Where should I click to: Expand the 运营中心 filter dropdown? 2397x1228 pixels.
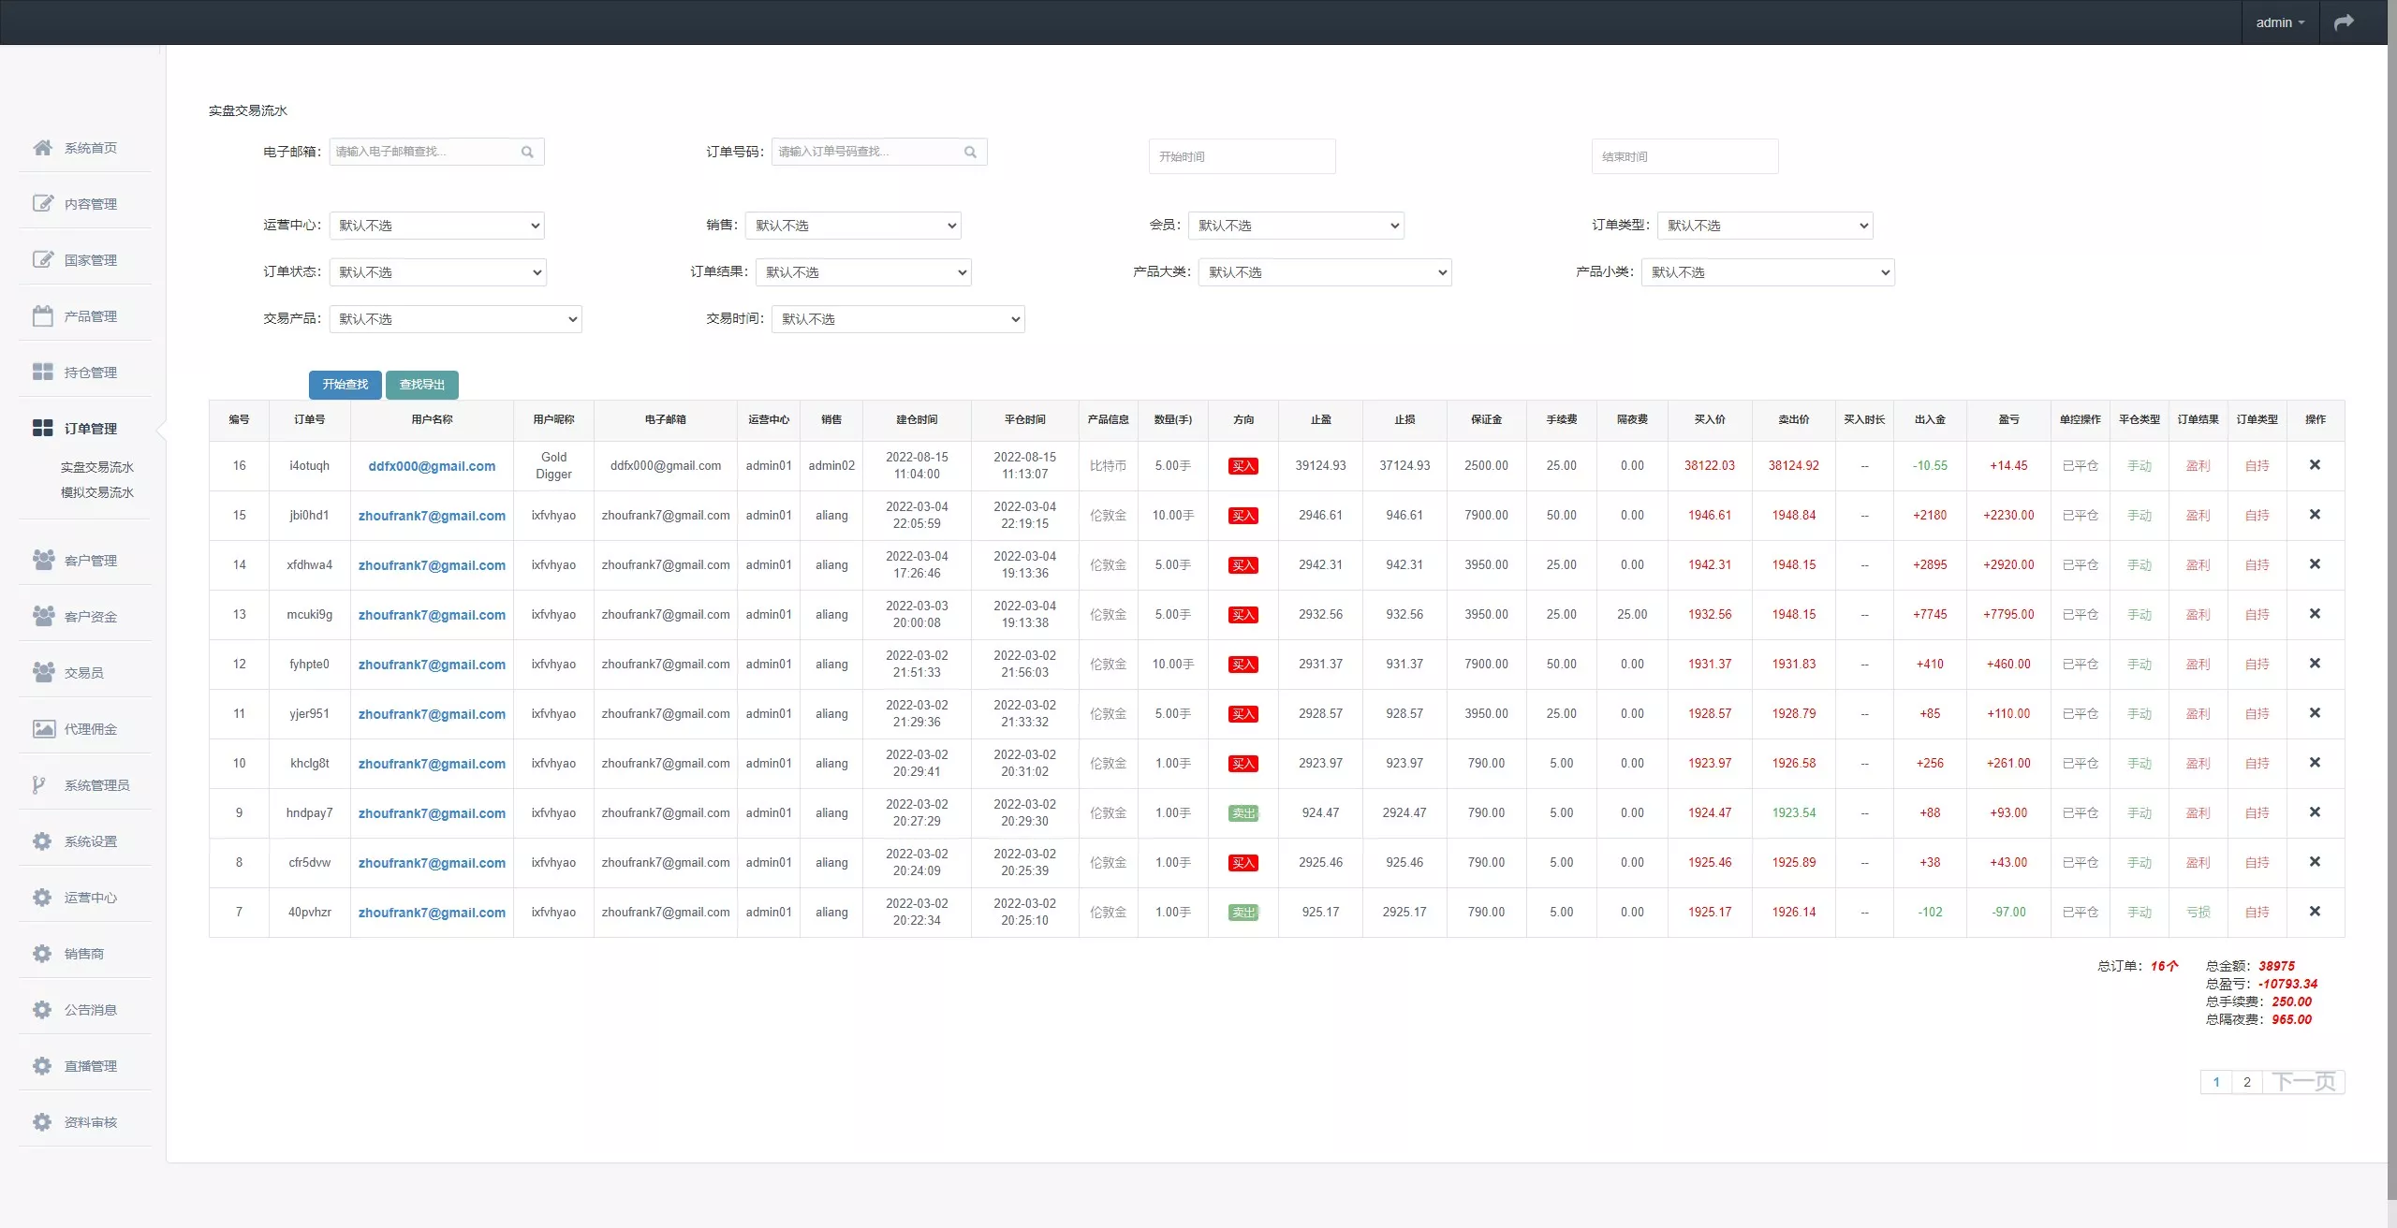pos(437,226)
